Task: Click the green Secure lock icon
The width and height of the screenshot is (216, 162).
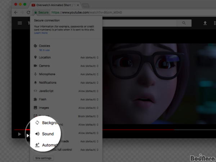Action: pyautogui.click(x=36, y=12)
